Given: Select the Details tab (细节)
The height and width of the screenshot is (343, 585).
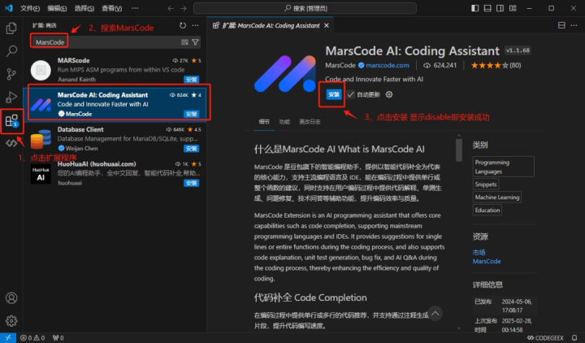Looking at the screenshot, I should click(x=264, y=122).
